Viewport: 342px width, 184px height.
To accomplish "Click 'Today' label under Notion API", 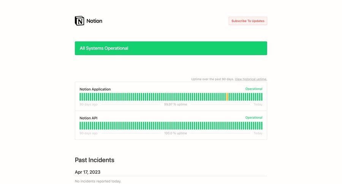I will (x=258, y=133).
